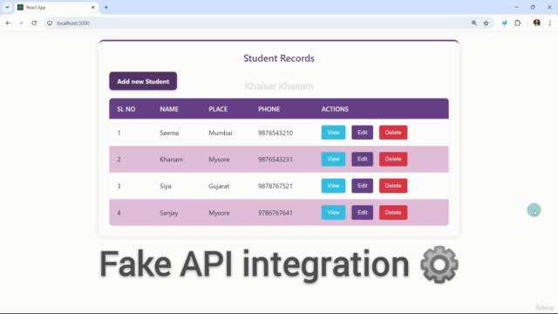Edit Sanjay's record
Viewport: 558px width, 314px height.
[363, 213]
